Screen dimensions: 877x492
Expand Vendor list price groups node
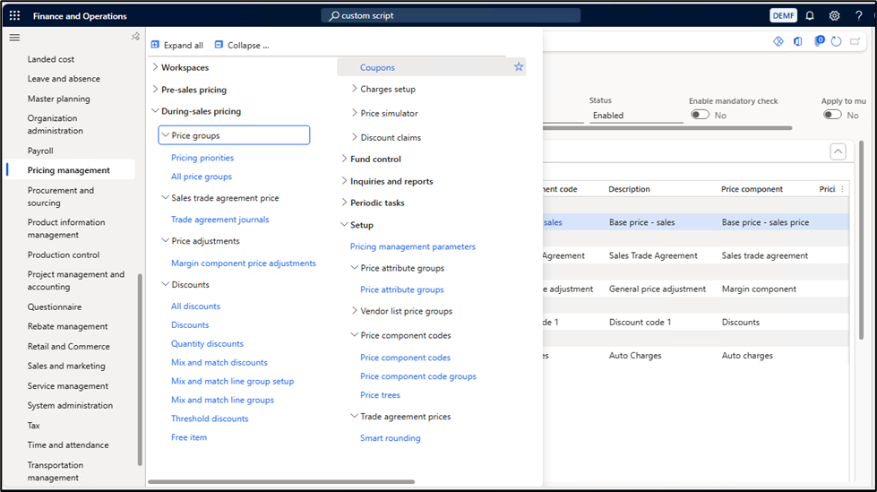click(354, 311)
